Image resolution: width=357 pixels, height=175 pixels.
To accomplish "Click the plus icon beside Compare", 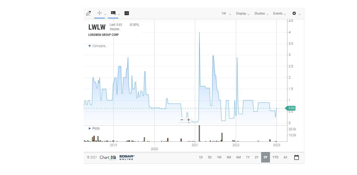I will coord(90,46).
